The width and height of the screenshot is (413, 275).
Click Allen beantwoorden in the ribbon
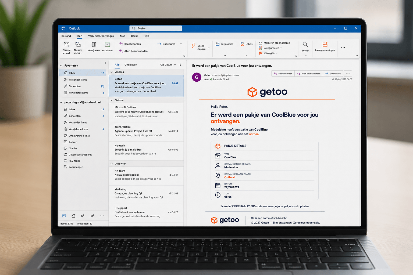134,51
